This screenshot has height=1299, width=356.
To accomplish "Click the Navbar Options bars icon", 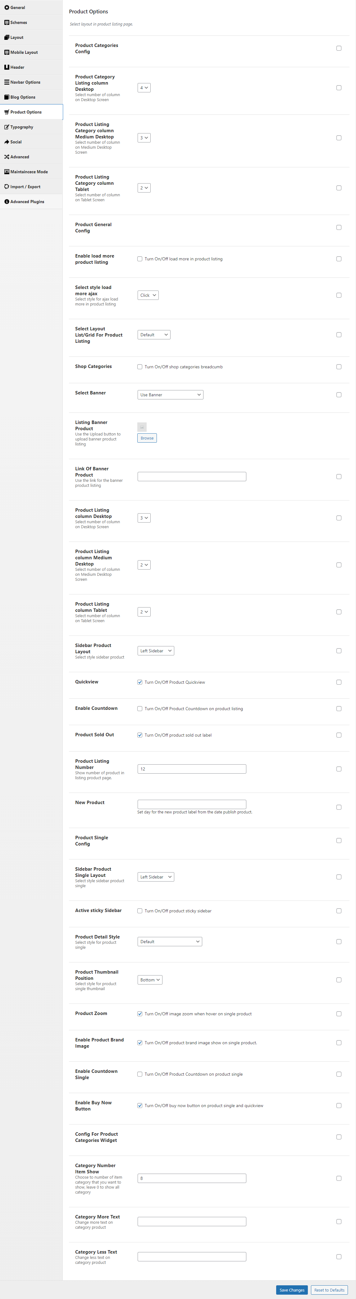I will (7, 82).
